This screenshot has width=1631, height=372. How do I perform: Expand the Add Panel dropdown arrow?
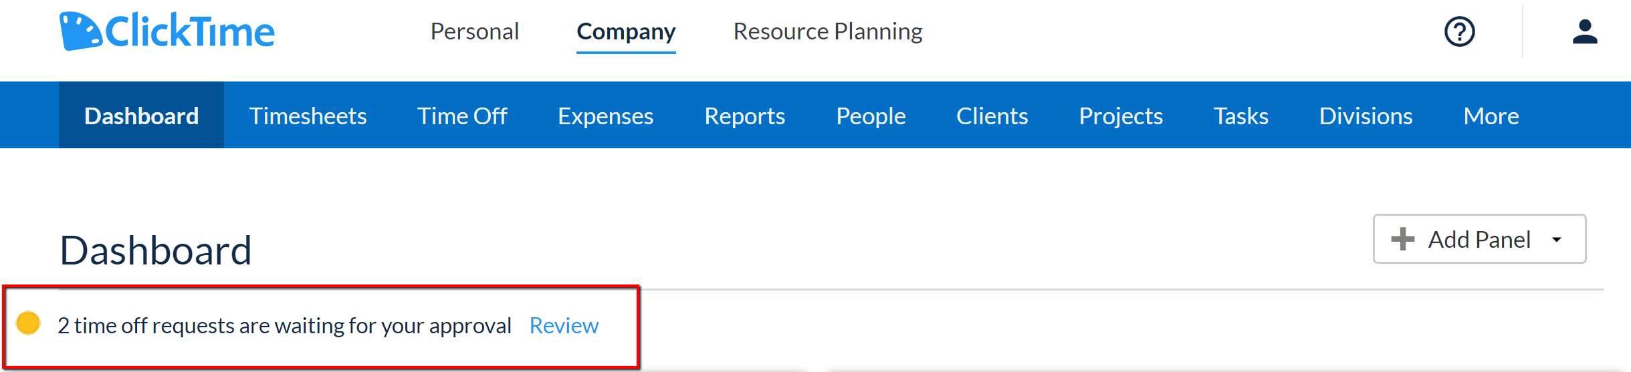(1557, 240)
